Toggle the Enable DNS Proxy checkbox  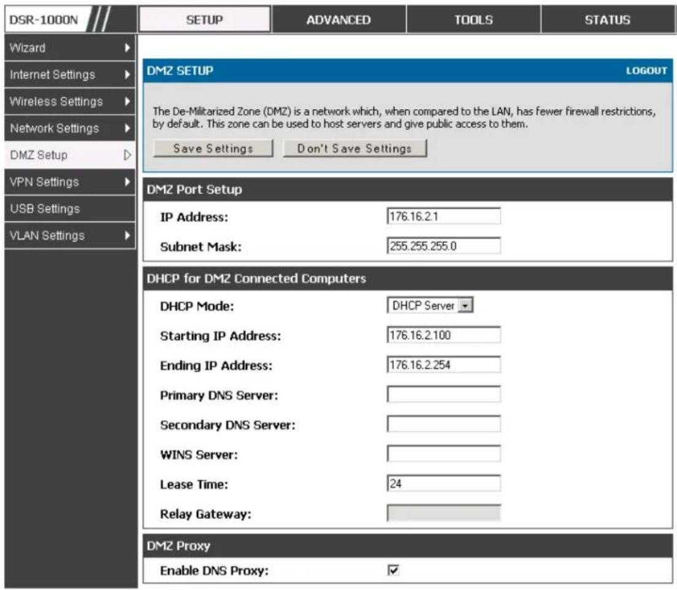coord(393,570)
